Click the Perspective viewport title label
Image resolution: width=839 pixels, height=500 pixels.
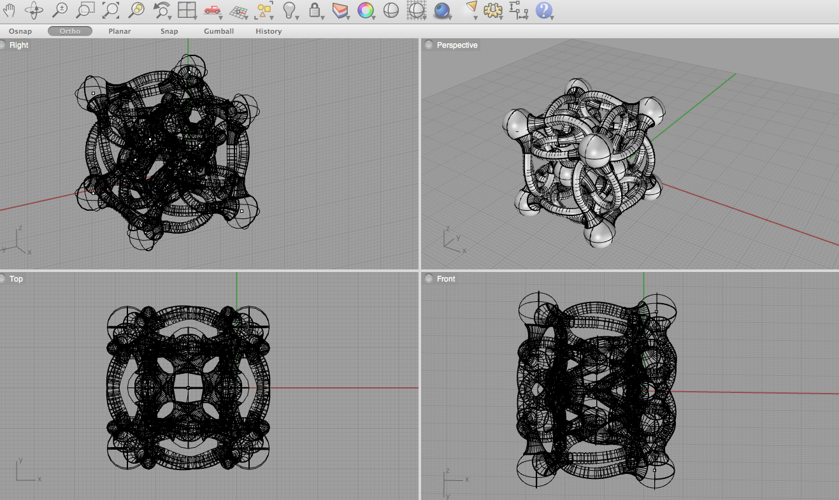click(x=457, y=45)
